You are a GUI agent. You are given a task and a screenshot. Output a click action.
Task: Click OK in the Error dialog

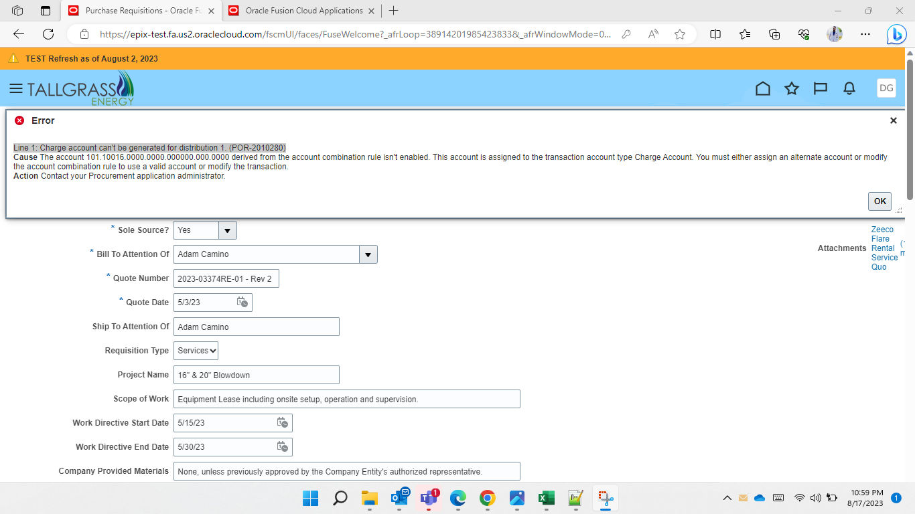(x=879, y=201)
